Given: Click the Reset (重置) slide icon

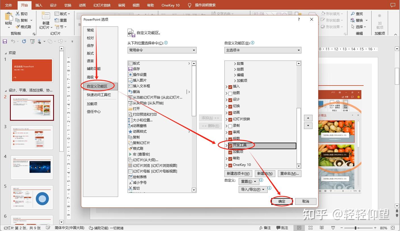Looking at the screenshot, I should [57, 20].
